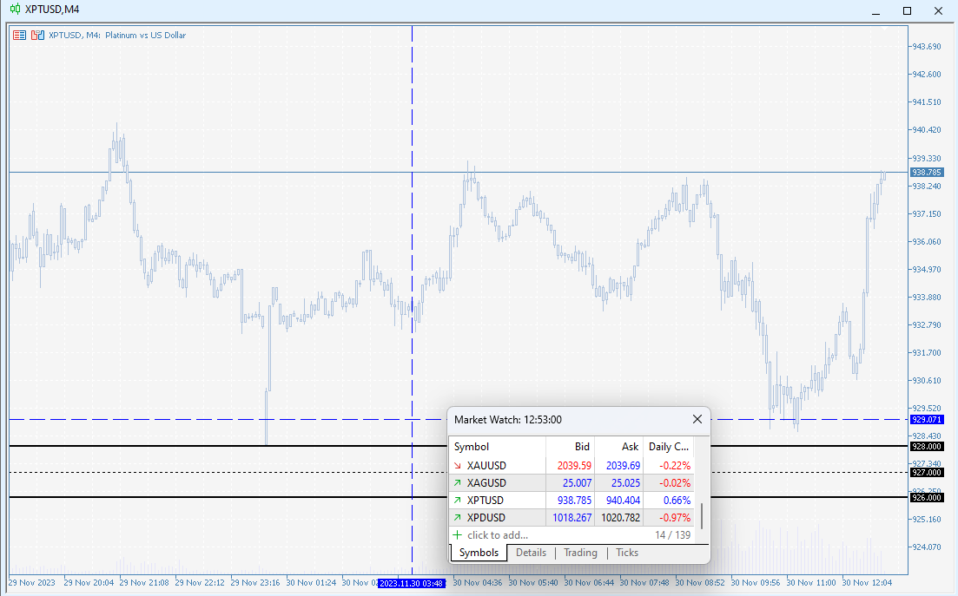The height and width of the screenshot is (596, 958).
Task: Click XPDUSD bid price 1018.267
Action: tap(571, 517)
